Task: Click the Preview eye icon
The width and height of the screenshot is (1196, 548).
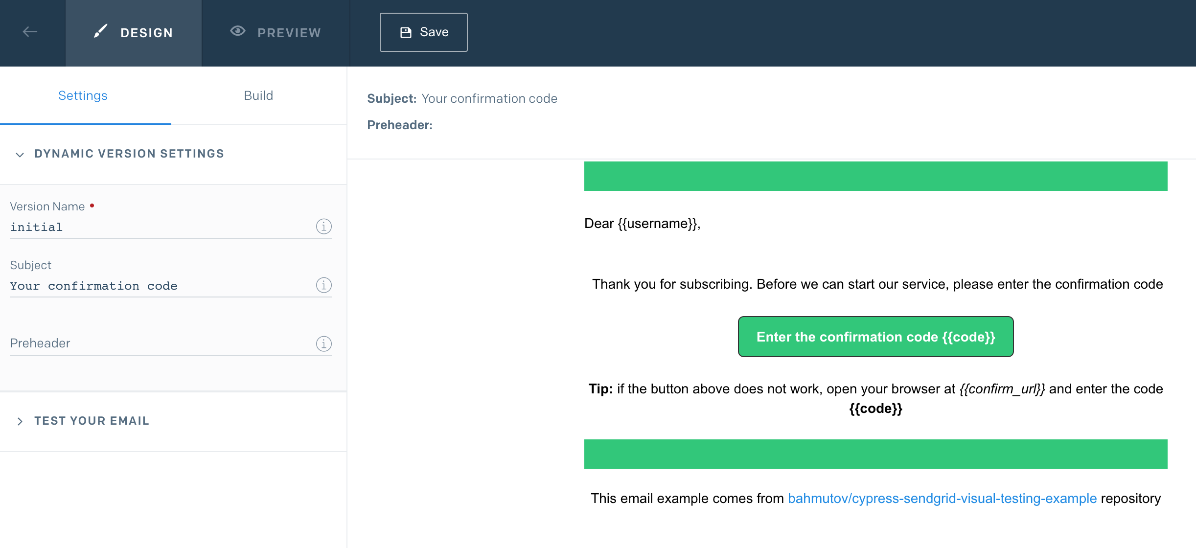Action: pyautogui.click(x=238, y=31)
